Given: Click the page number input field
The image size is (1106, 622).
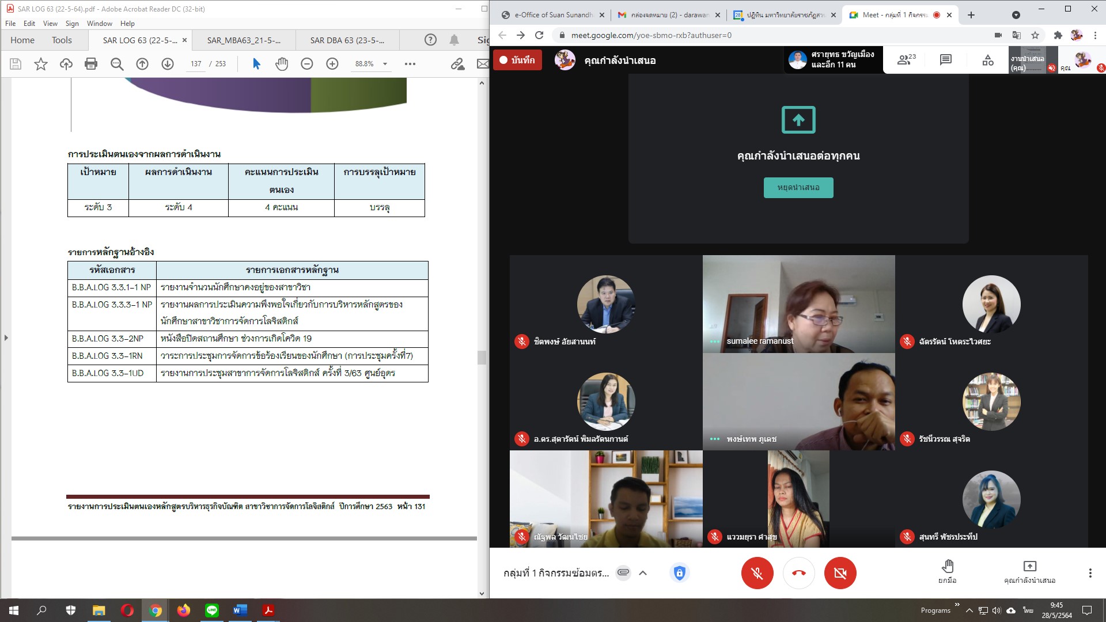Looking at the screenshot, I should point(196,64).
